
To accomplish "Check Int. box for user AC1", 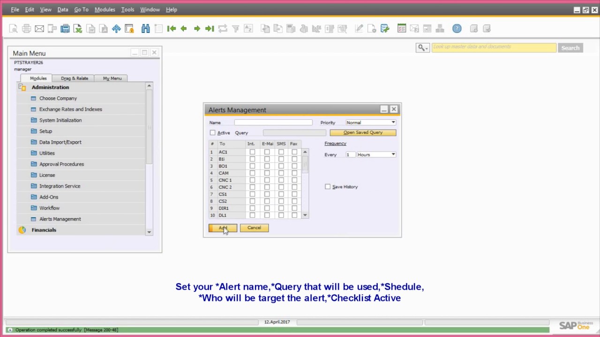I will [252, 152].
